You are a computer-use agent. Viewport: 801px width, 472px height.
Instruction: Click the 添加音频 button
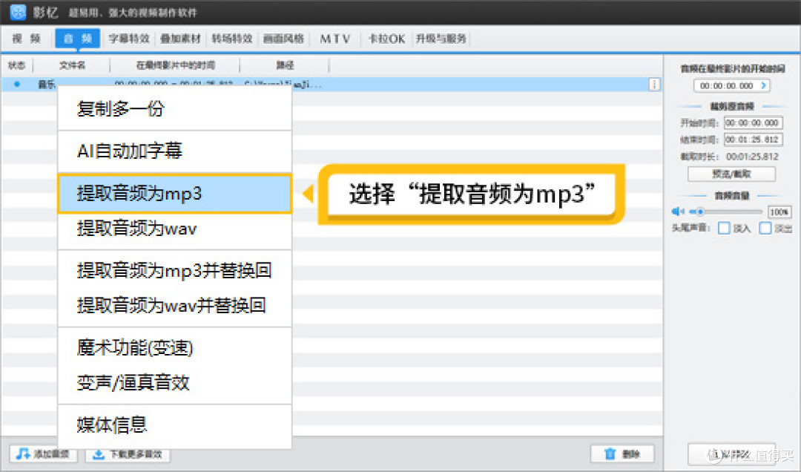[44, 453]
